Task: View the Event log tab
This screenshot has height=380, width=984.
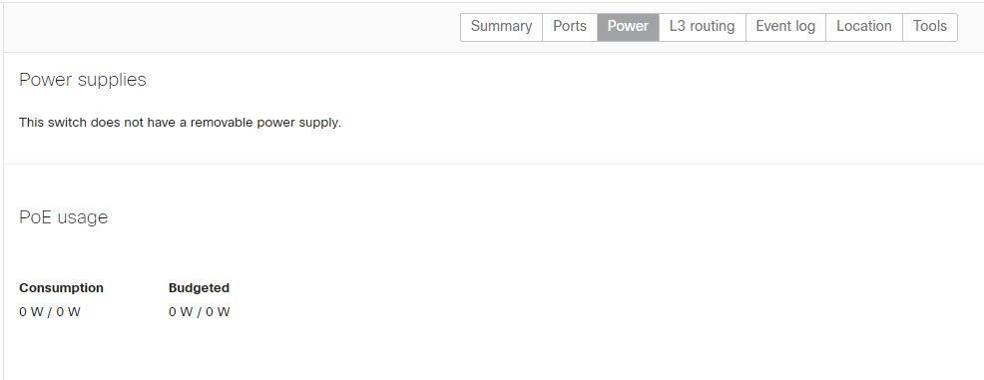Action: [x=785, y=27]
